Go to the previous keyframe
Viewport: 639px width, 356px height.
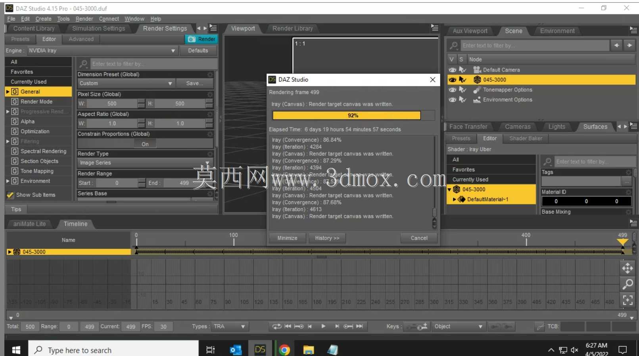point(299,326)
